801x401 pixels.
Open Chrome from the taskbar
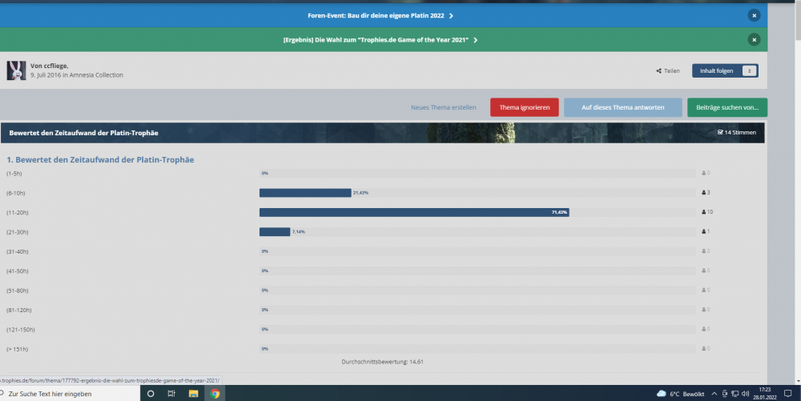point(215,394)
